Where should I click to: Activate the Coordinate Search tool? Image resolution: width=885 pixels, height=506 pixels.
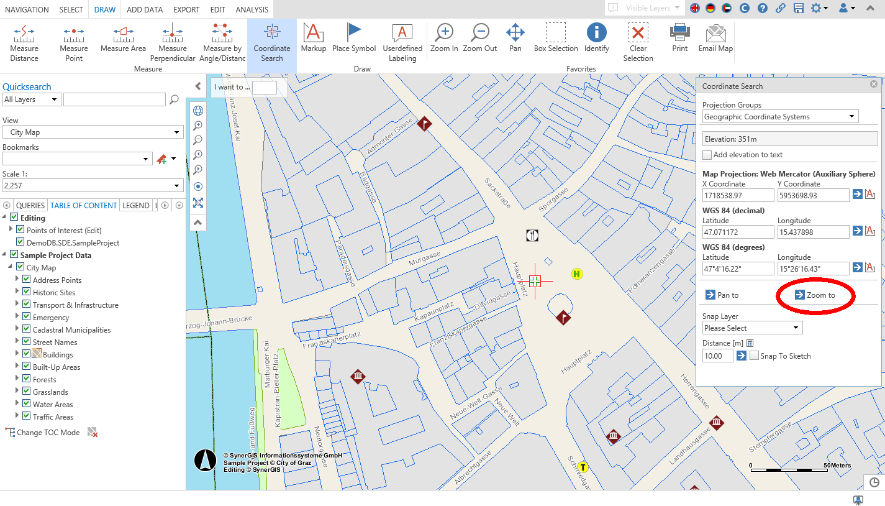[271, 39]
